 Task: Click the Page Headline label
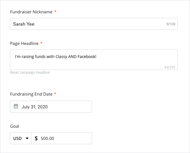[24, 44]
